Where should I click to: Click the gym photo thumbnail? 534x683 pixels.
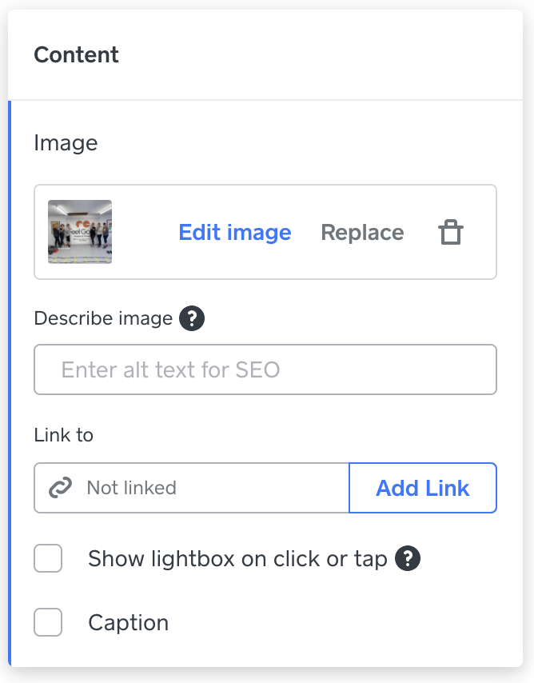[80, 232]
